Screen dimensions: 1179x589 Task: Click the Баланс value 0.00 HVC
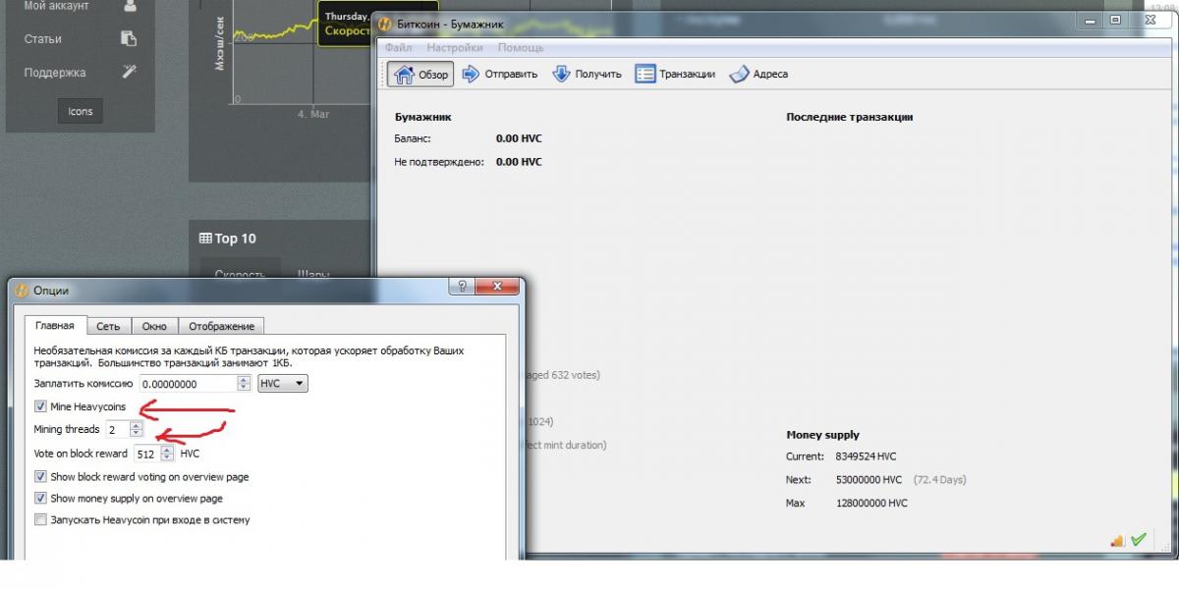click(519, 139)
